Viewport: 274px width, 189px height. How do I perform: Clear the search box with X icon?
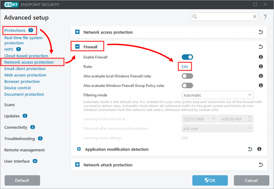pos(255,17)
